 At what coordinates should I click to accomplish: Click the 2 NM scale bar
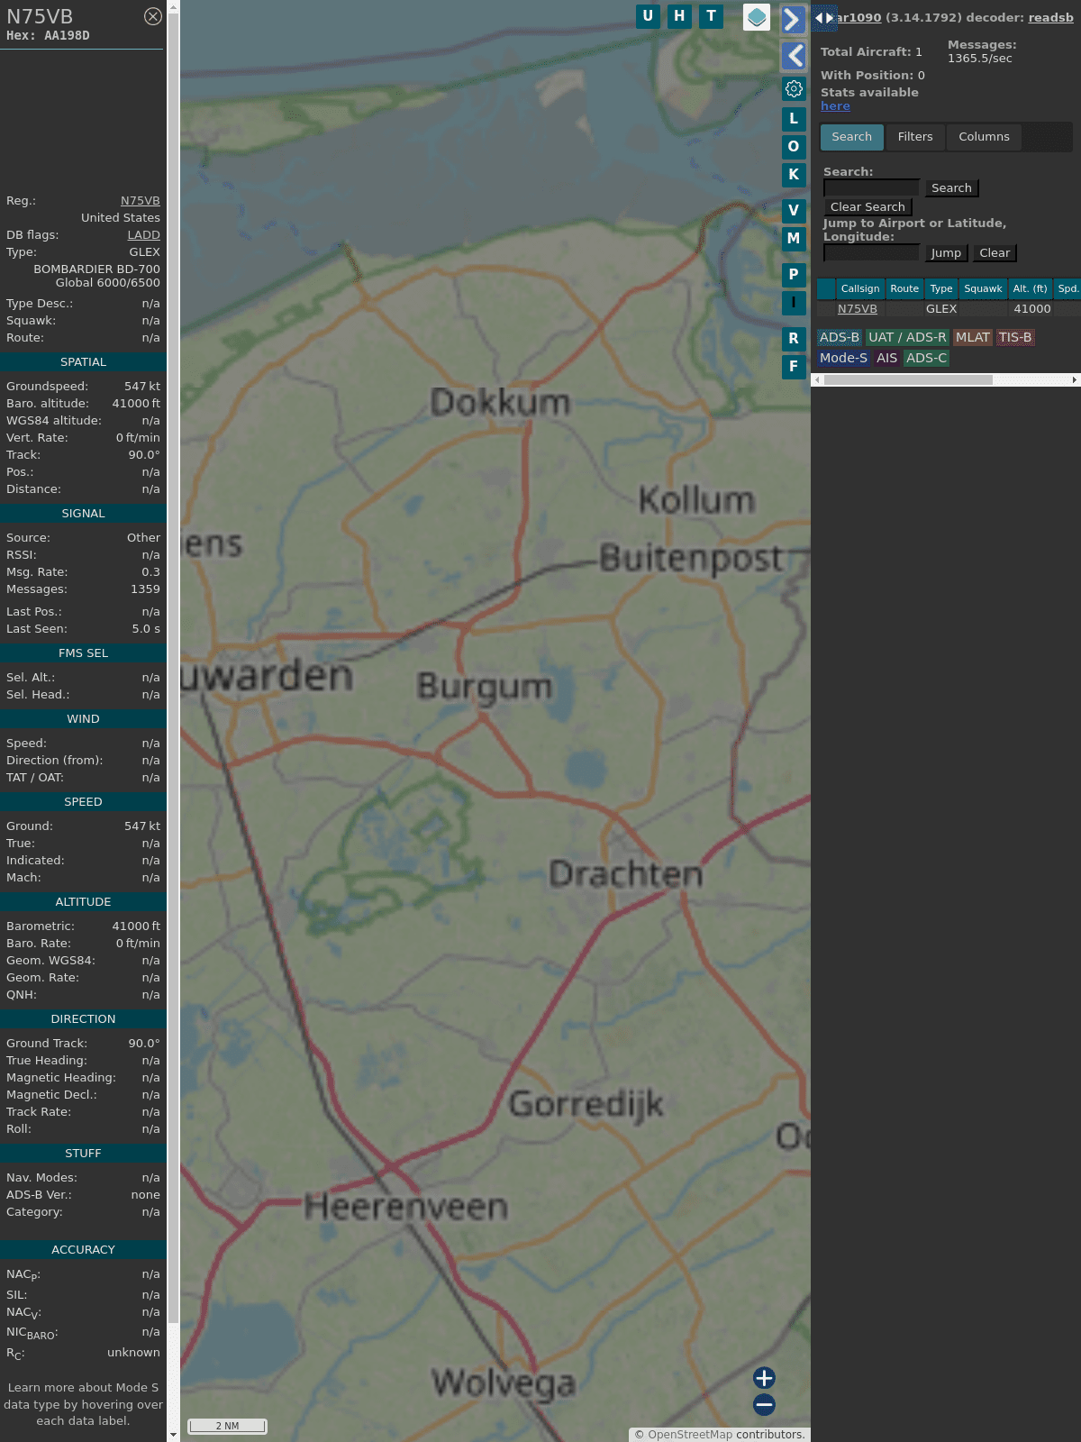coord(227,1426)
